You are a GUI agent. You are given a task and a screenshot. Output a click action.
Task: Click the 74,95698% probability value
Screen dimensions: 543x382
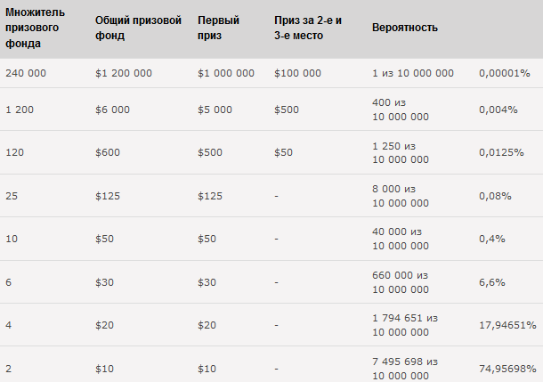click(507, 369)
